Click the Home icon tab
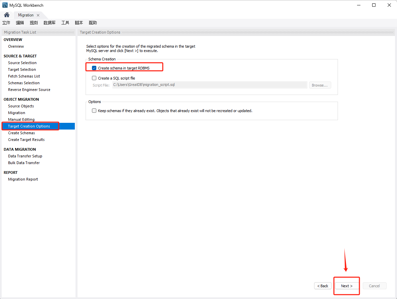The height and width of the screenshot is (299, 397). coord(7,15)
